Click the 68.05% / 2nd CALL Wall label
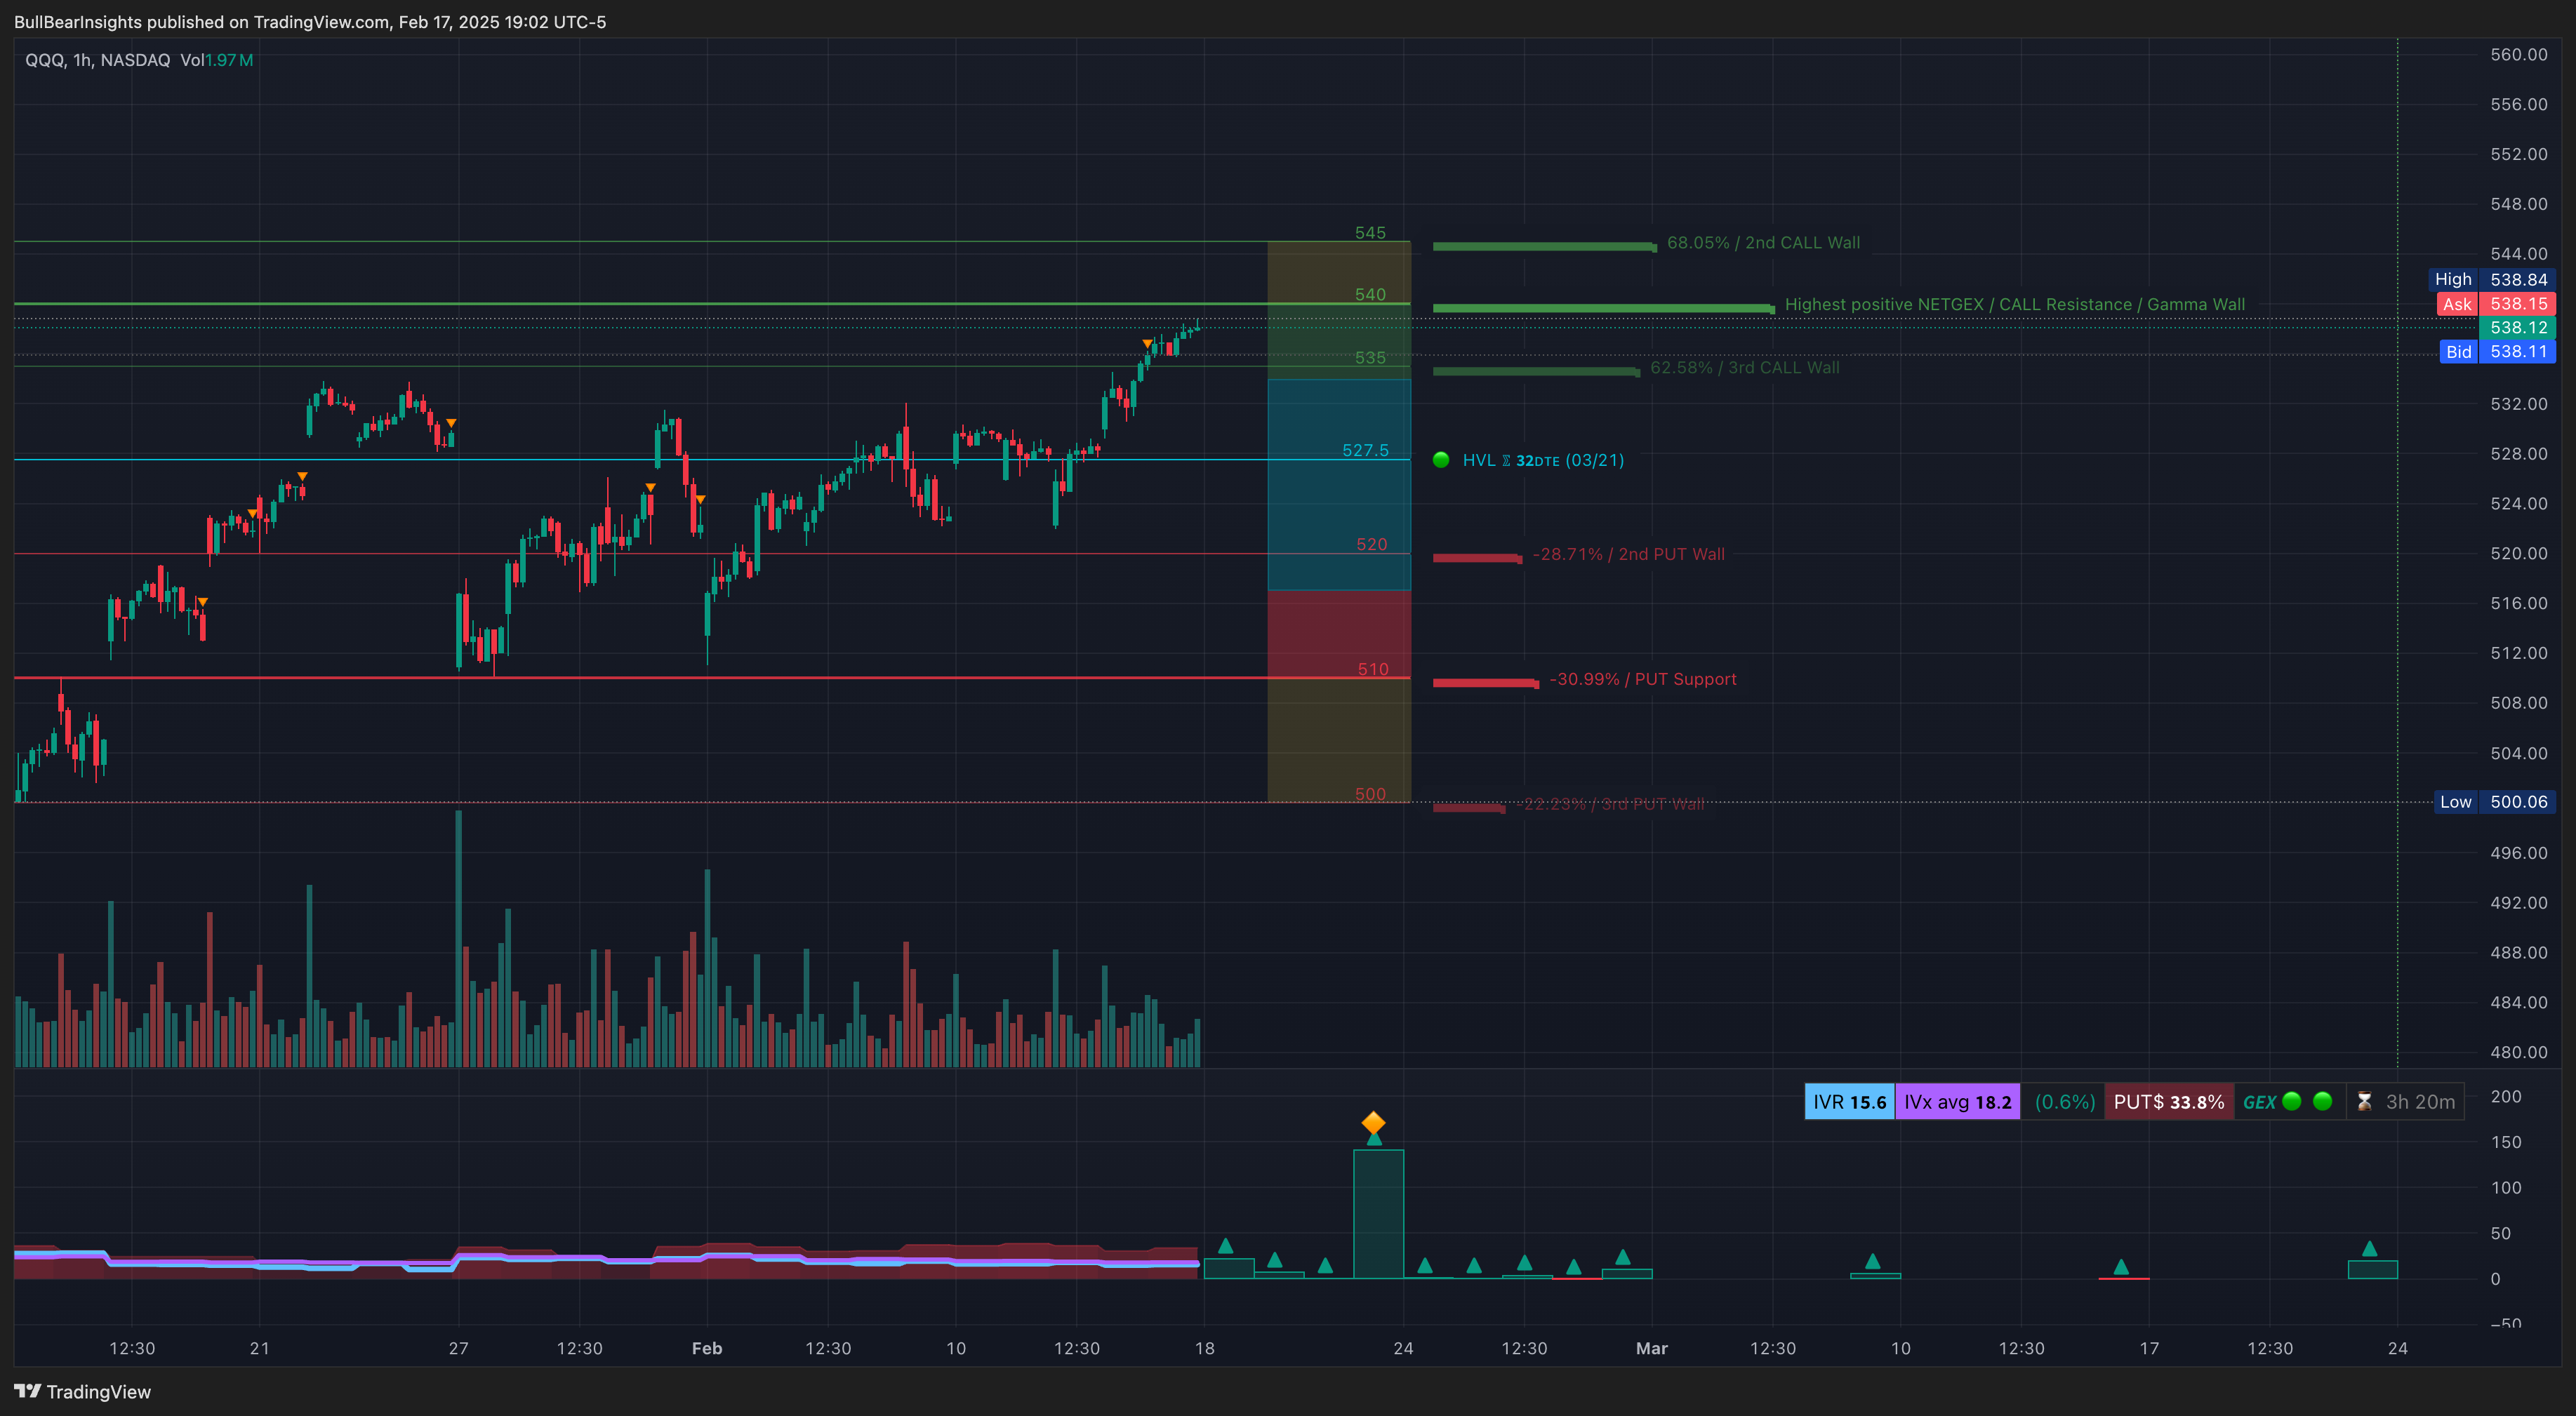Image resolution: width=2576 pixels, height=1416 pixels. 1763,243
